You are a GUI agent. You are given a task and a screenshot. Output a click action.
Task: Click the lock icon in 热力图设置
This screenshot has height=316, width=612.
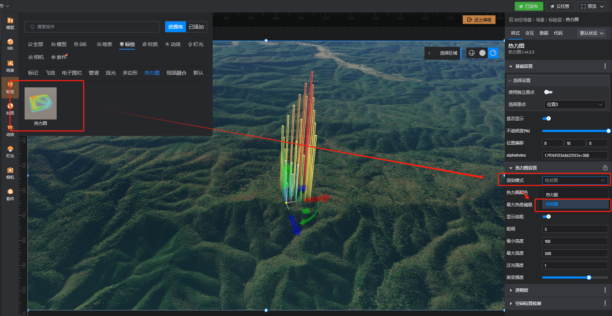tap(605, 168)
